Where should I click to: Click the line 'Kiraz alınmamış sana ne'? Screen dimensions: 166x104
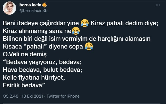[37, 31]
